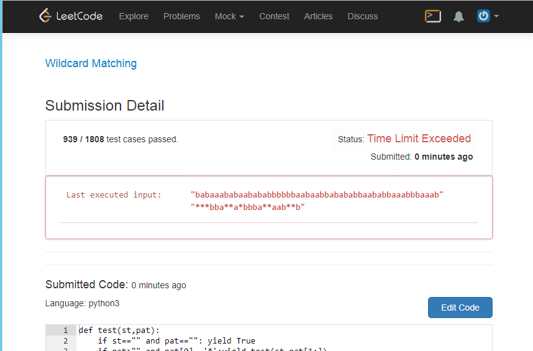Click line number 2 in code gutter
This screenshot has height=351, width=533.
point(65,341)
